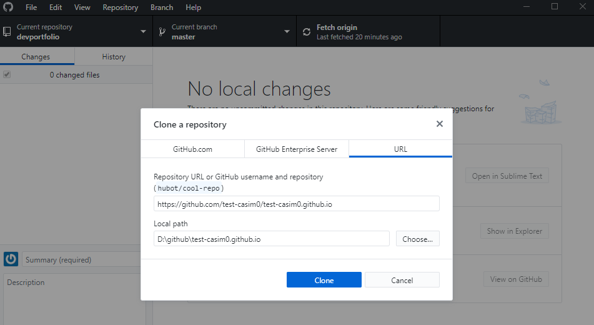Switch to the History tab
This screenshot has width=594, height=325.
[x=114, y=56]
